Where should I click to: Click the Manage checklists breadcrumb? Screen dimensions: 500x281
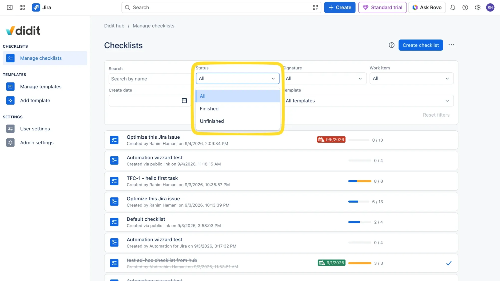point(153,26)
